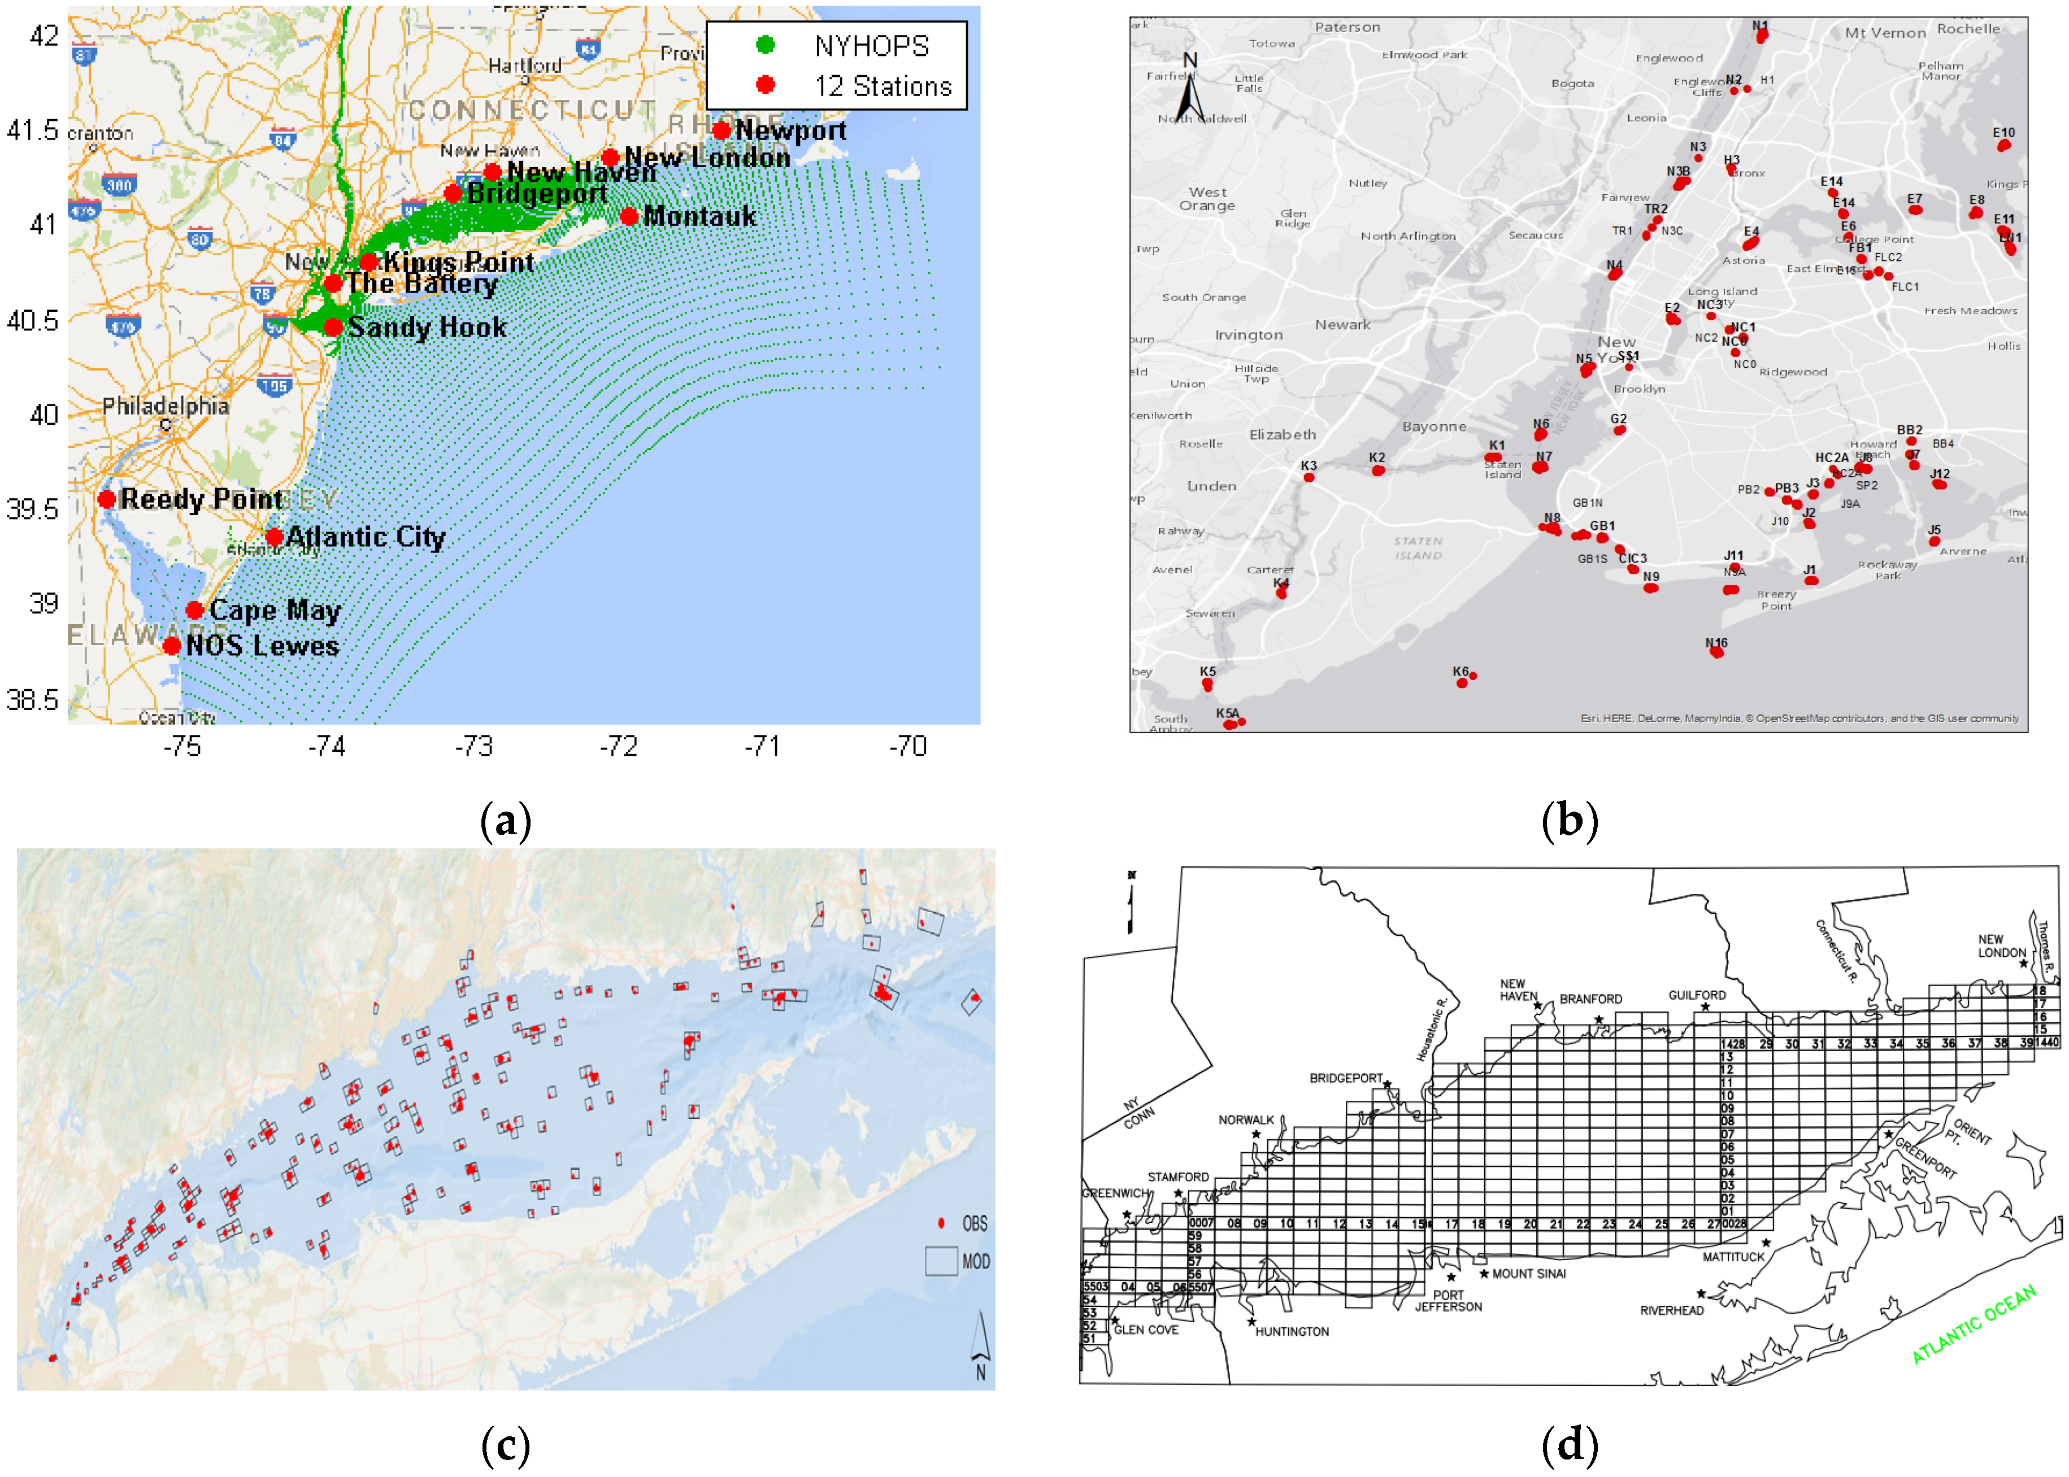Click the red 12 Stations legend dot

tap(765, 85)
